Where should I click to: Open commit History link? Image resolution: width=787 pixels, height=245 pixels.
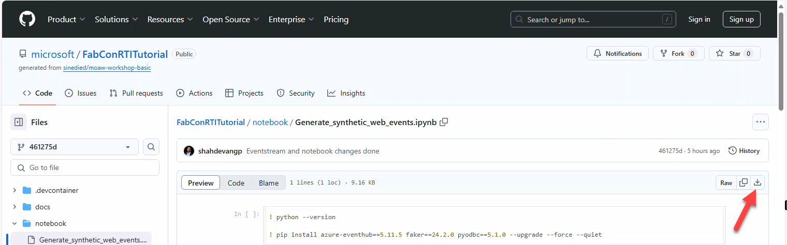pos(744,151)
